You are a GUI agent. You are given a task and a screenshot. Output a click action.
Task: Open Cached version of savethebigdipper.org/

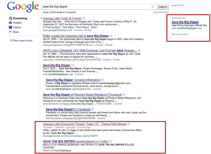[x=79, y=74]
